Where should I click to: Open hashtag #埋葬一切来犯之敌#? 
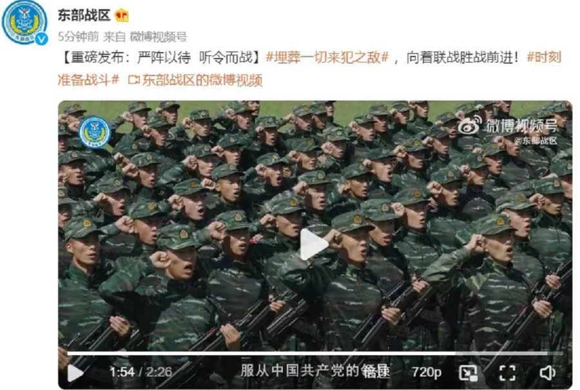coord(327,58)
